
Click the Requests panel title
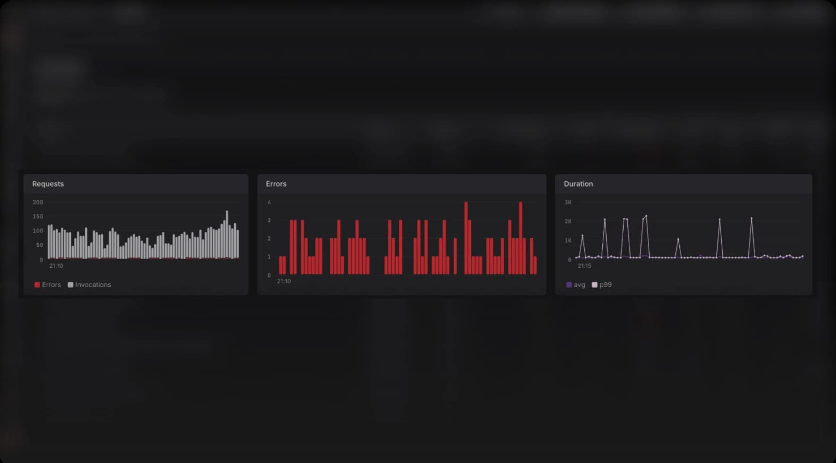(48, 184)
